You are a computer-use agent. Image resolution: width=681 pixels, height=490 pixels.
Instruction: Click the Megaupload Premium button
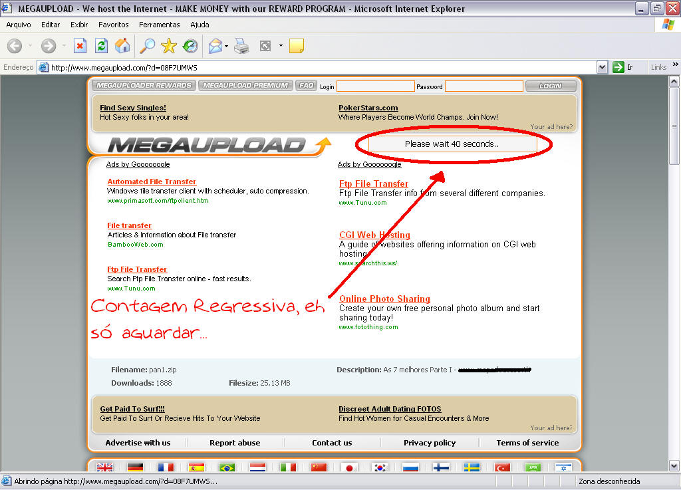245,86
